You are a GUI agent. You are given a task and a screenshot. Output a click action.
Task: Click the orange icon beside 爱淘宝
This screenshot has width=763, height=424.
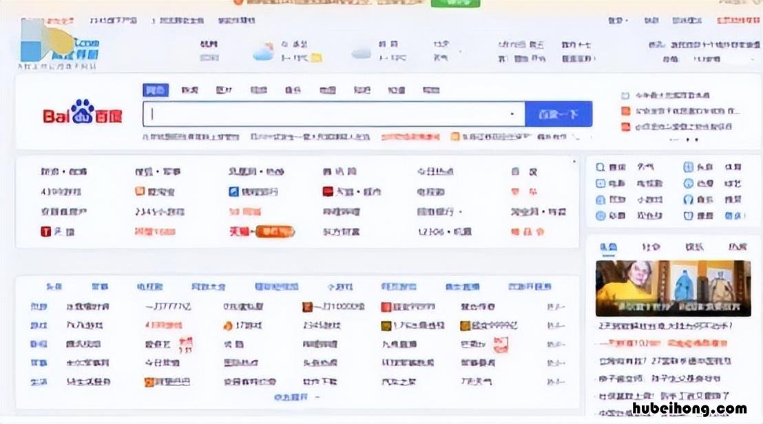pyautogui.click(x=140, y=191)
